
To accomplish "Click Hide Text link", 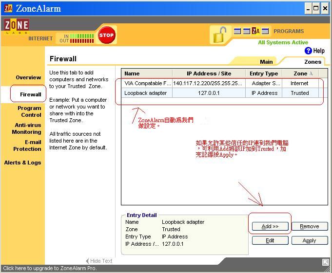I will (x=99, y=261).
